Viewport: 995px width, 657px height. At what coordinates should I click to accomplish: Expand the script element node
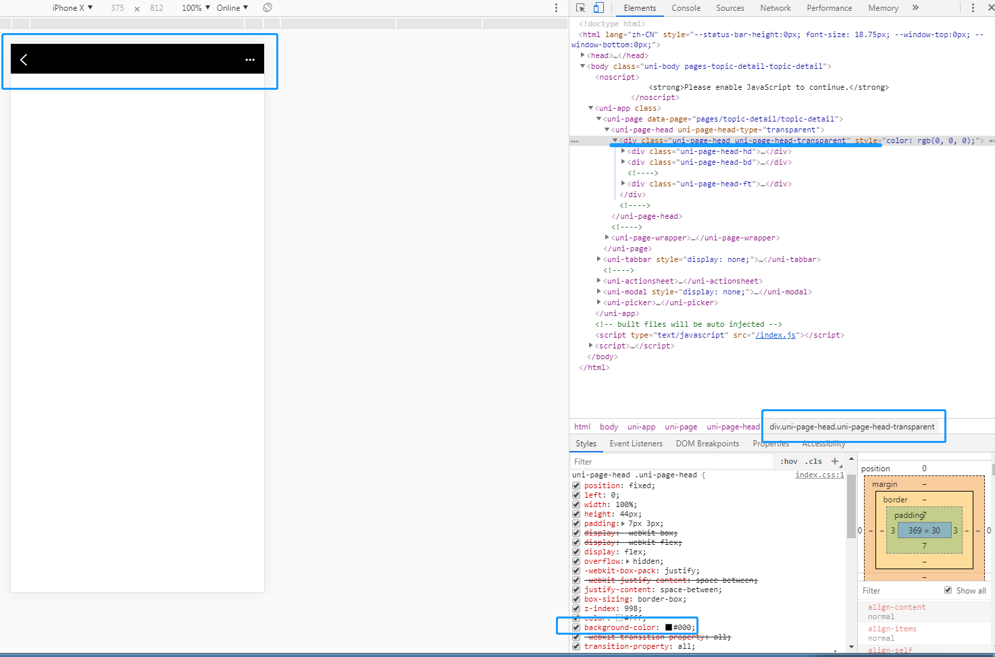point(591,346)
